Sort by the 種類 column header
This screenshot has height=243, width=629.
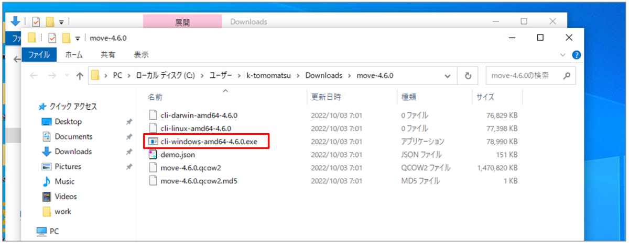[x=409, y=97]
